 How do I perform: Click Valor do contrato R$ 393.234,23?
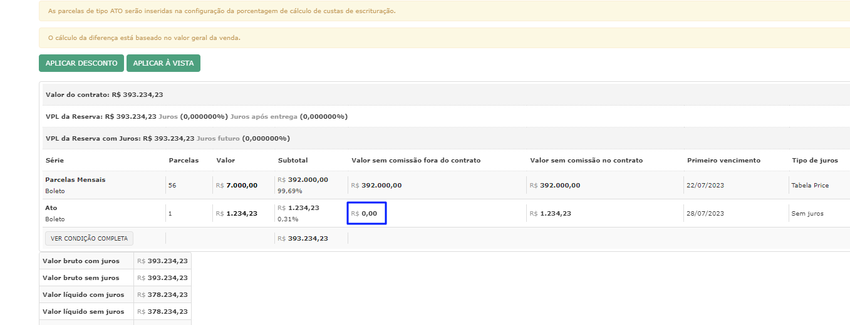105,94
